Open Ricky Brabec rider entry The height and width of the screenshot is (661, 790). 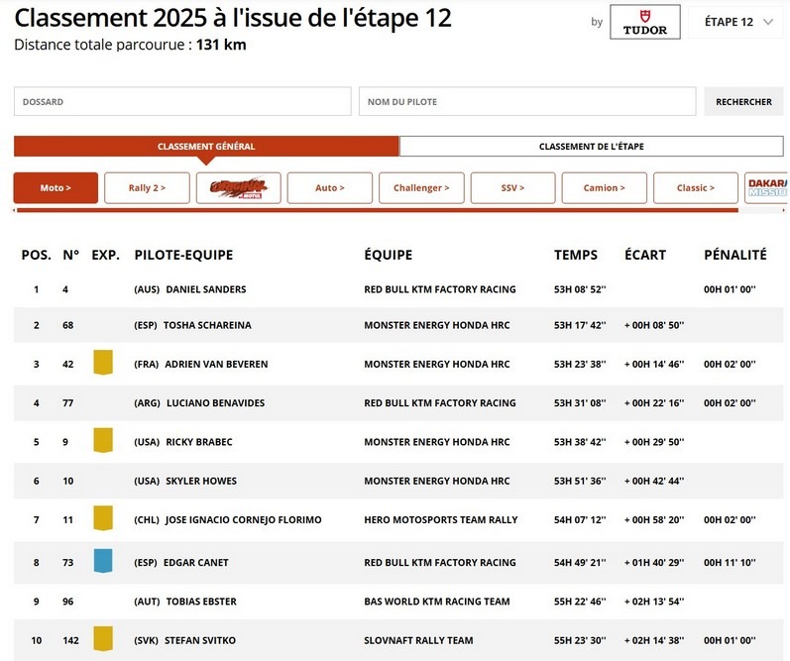(398, 442)
